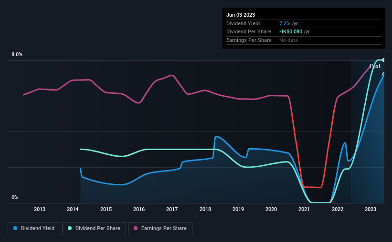The image size is (392, 242).
Task: Click the HK$0.080 Dividend Per Share tooltip value
Action: coord(291,32)
